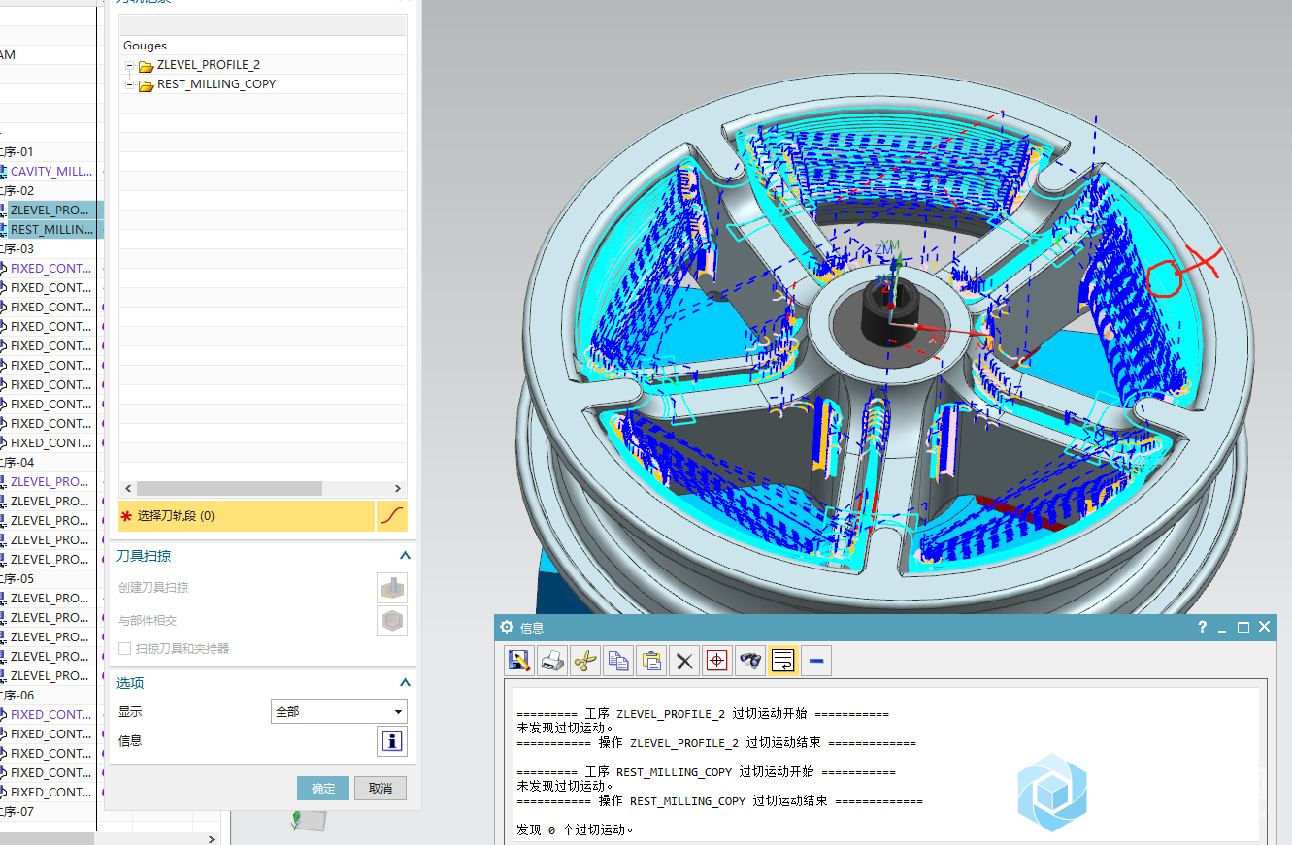Select the 工序-03 group
This screenshot has width=1292, height=845.
click(x=17, y=249)
